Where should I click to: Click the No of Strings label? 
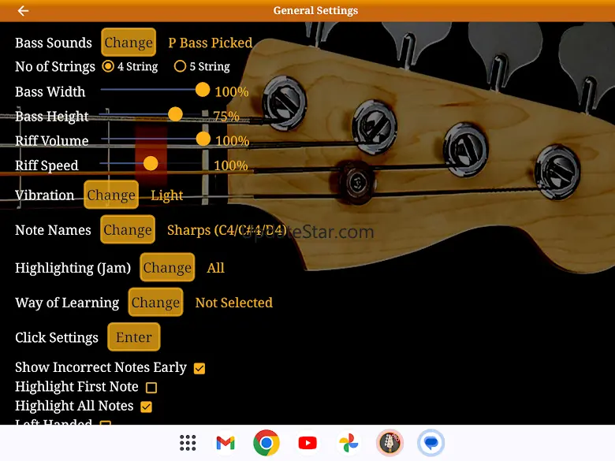55,67
